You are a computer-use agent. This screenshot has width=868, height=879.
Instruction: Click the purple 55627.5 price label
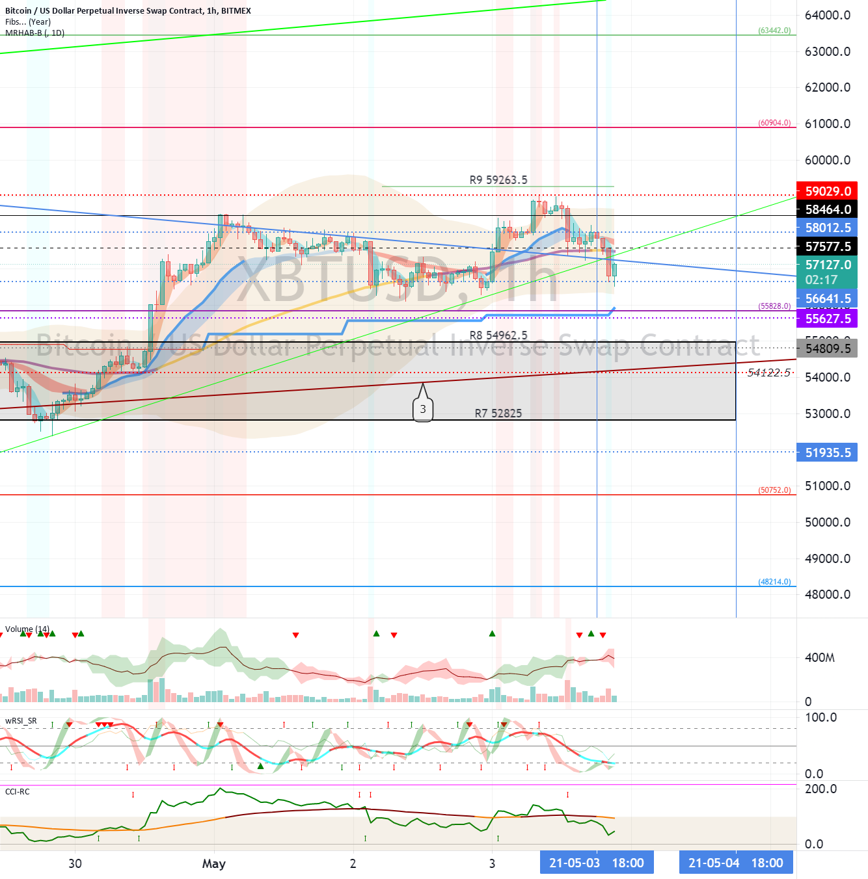tap(827, 319)
